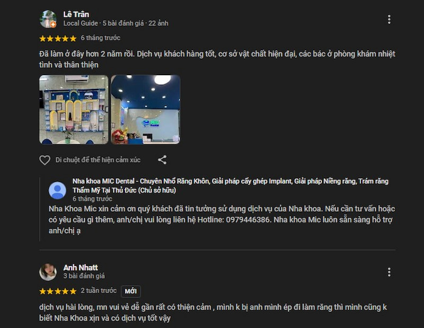Click the owner's reply text with Hotline number
The height and width of the screenshot is (328, 424).
point(222,219)
